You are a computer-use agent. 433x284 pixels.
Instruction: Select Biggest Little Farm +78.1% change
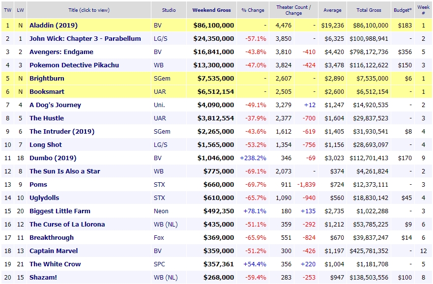(255, 211)
